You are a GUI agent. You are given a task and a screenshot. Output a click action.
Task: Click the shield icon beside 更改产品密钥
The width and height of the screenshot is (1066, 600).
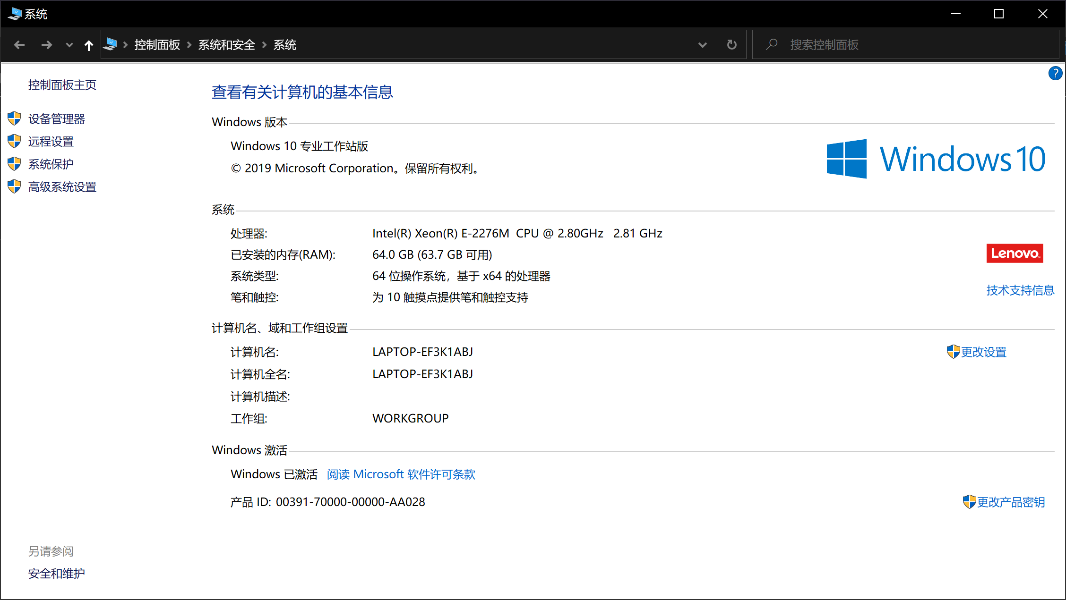point(969,502)
